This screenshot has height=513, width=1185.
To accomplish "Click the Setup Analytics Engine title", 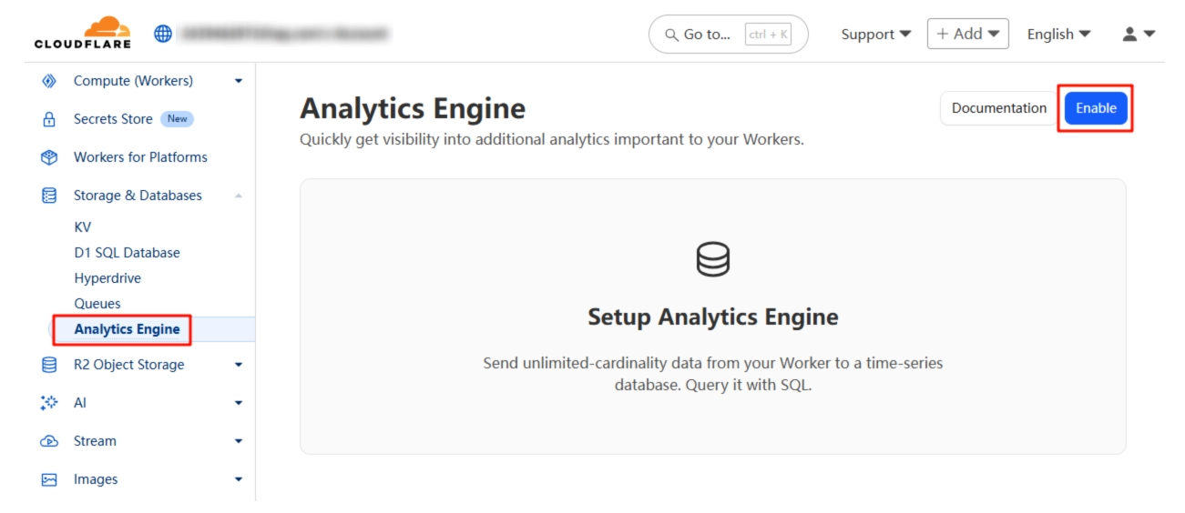I will [x=712, y=317].
